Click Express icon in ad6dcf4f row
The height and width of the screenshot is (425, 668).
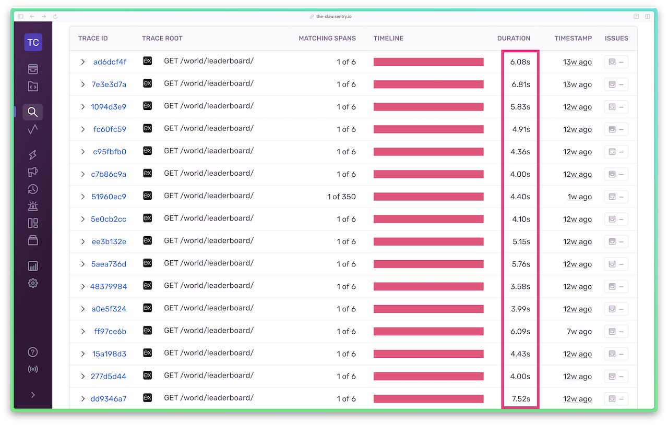point(148,61)
